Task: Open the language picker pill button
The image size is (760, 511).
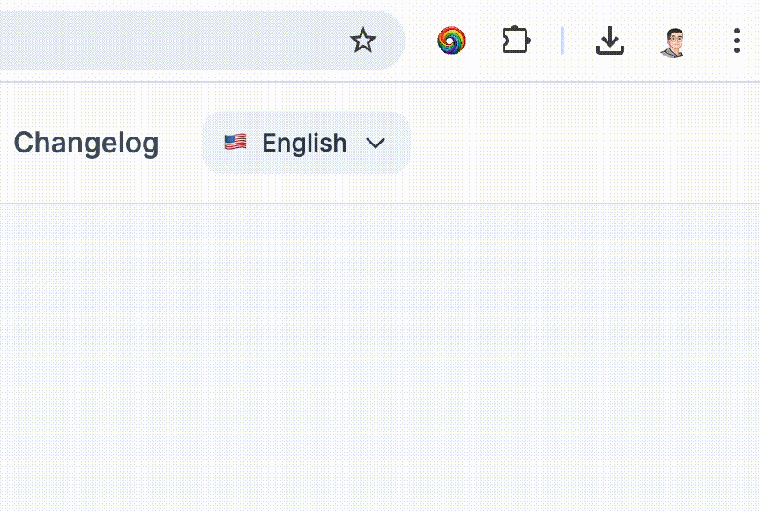Action: click(x=306, y=143)
